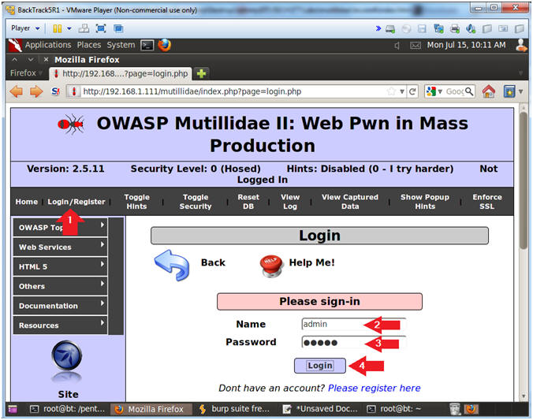This screenshot has height=420, width=533.
Task: Open the Firefox menu dropdown
Action: tap(26, 73)
